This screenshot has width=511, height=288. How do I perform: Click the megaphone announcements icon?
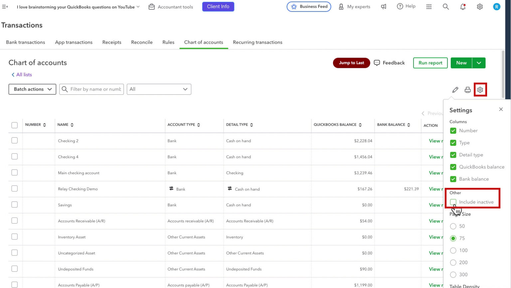coord(384,7)
